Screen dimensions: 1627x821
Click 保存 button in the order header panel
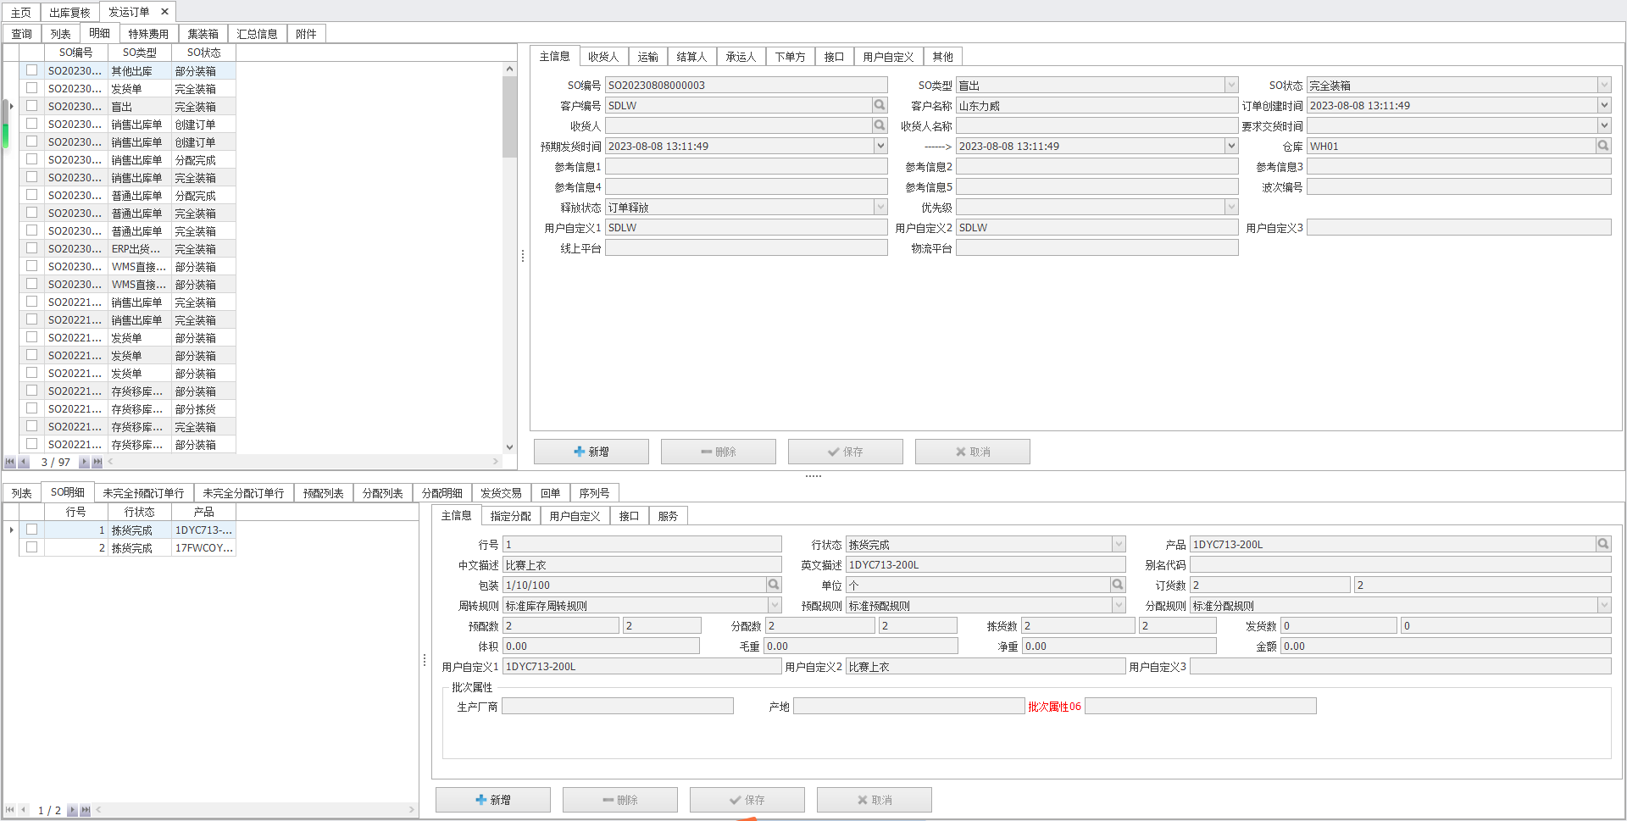(x=845, y=452)
